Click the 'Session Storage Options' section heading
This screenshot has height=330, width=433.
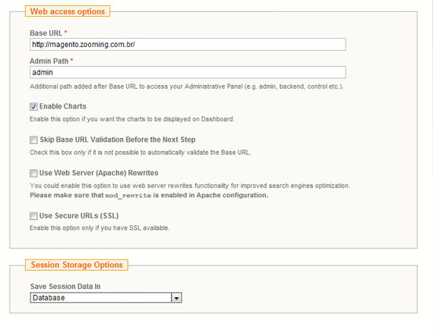click(77, 265)
